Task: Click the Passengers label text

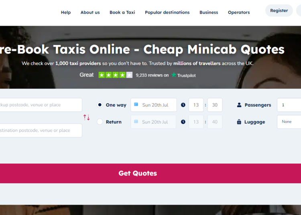Action: click(258, 105)
